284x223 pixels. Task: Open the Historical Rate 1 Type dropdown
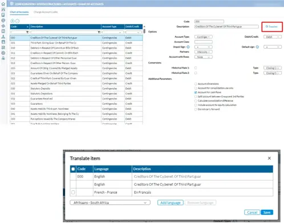[273, 68]
